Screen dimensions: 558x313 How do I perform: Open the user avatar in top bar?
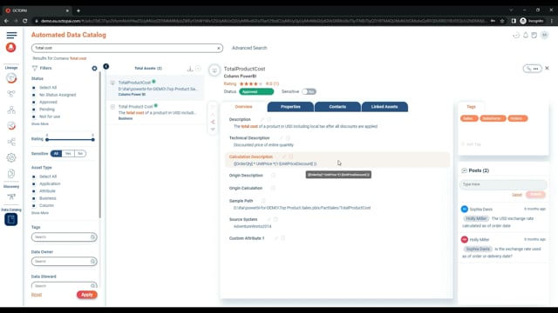click(x=544, y=35)
